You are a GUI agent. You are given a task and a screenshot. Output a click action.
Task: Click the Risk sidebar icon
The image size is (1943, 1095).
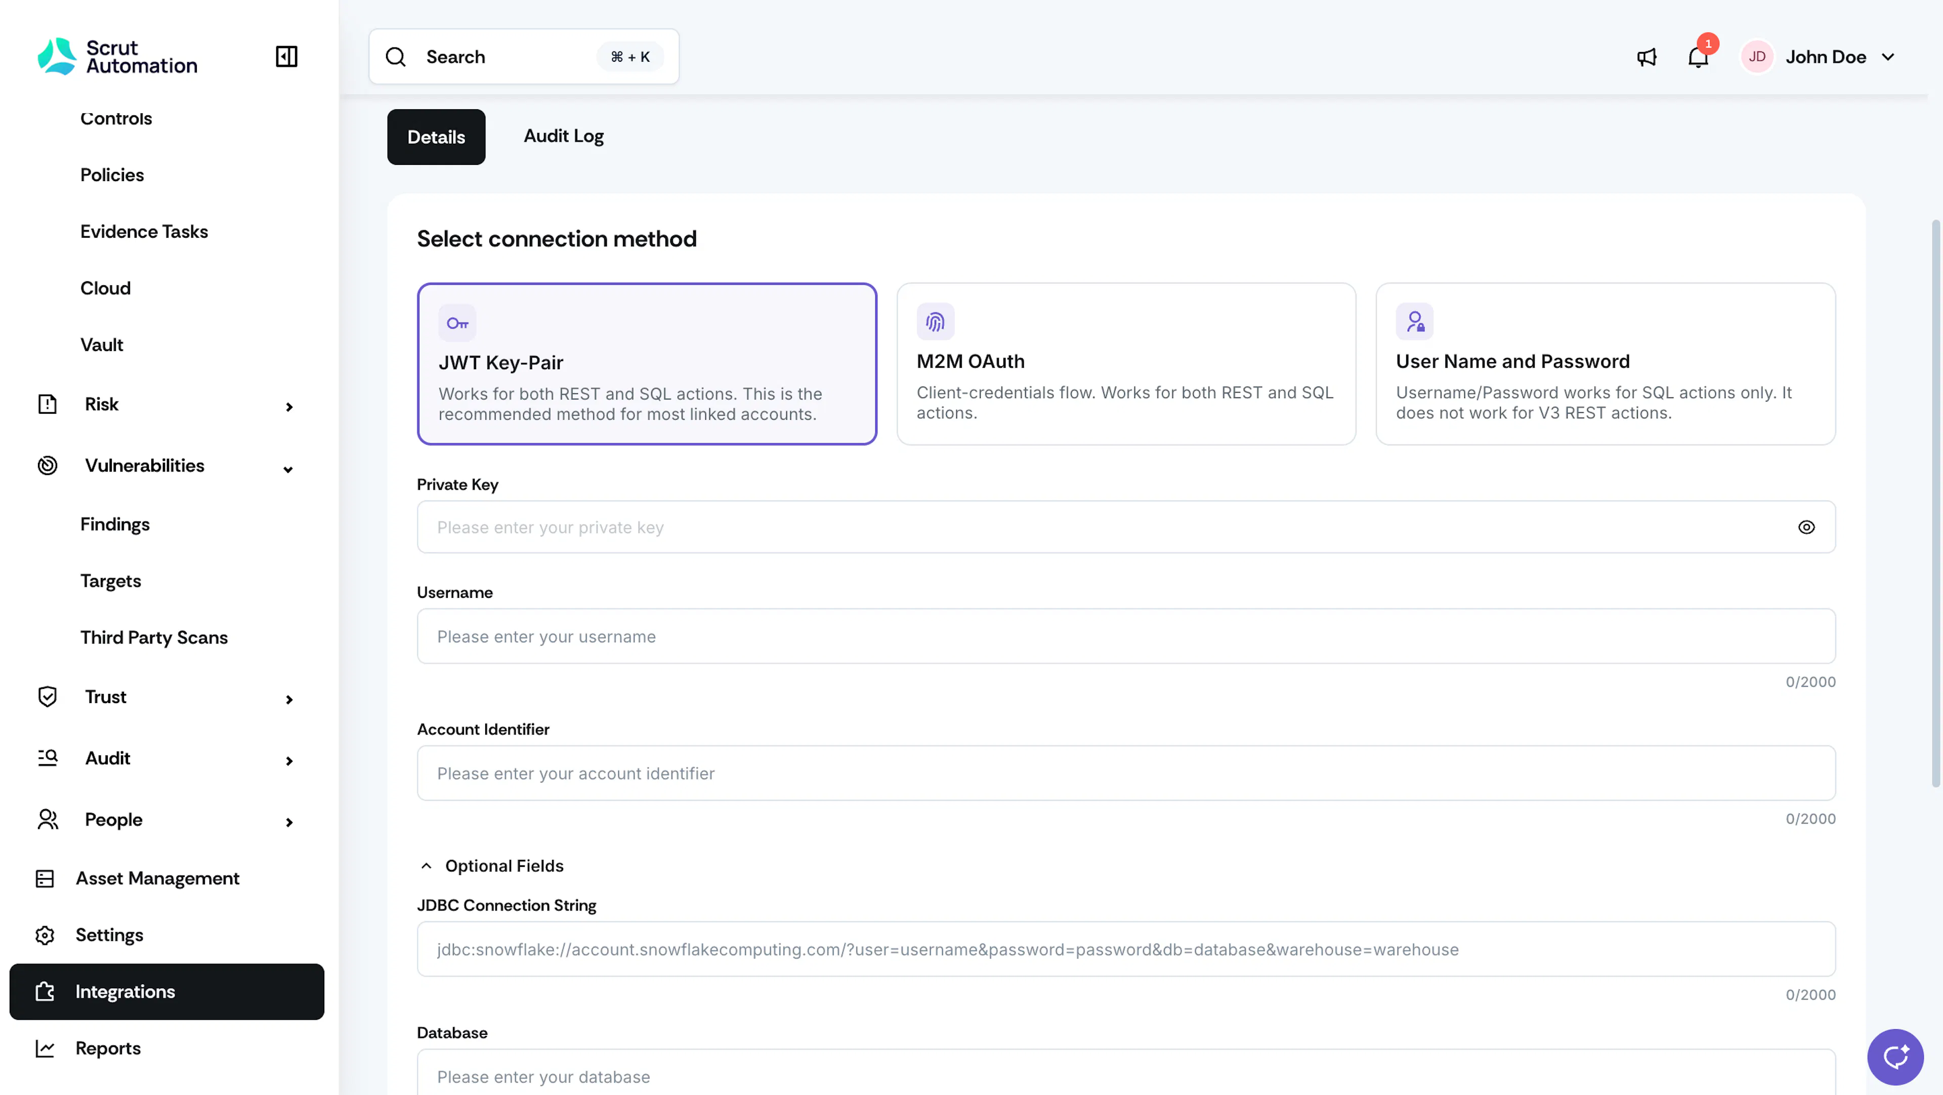[48, 404]
